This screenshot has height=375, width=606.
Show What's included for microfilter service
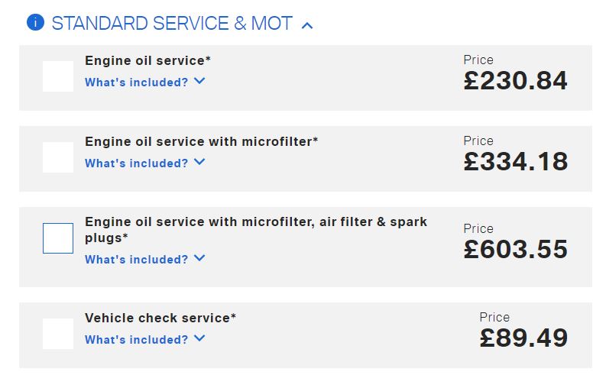[x=137, y=163]
